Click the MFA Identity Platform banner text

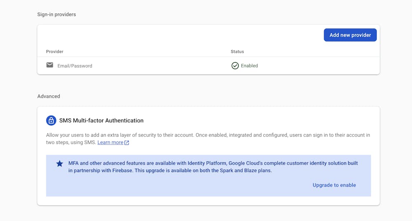(x=213, y=167)
